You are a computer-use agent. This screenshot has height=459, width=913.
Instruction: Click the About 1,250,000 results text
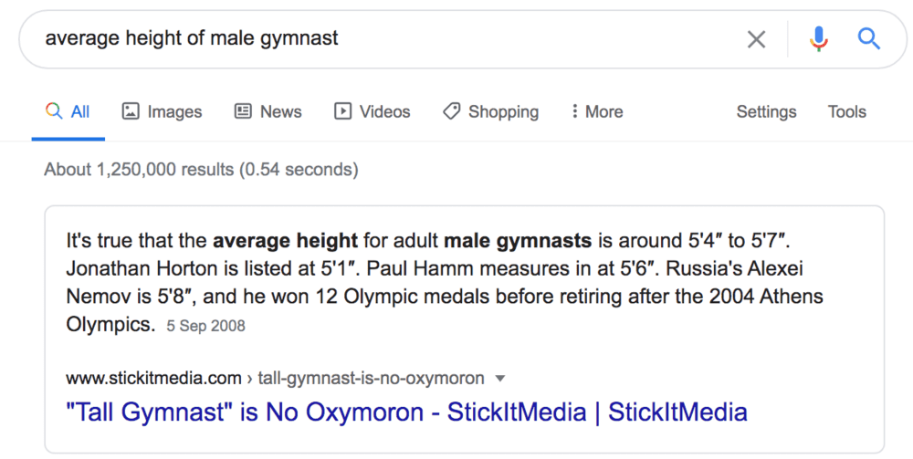point(201,170)
